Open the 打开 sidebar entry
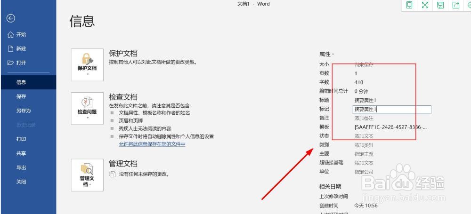471x214 pixels. pos(17,63)
